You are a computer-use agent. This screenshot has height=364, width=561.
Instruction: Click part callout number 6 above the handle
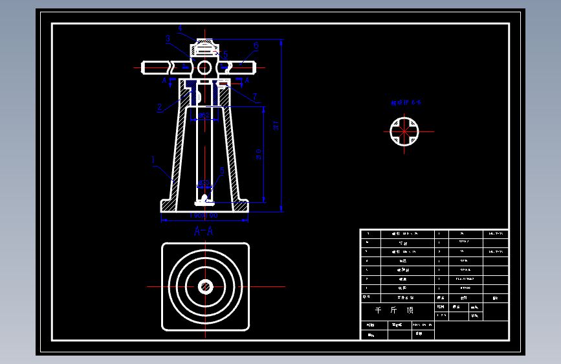pos(256,45)
